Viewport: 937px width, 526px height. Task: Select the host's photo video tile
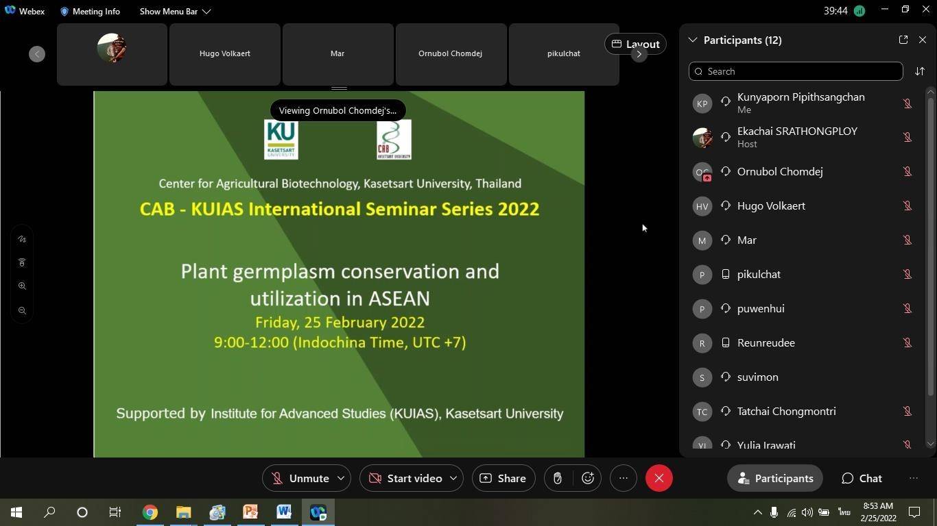pos(112,54)
